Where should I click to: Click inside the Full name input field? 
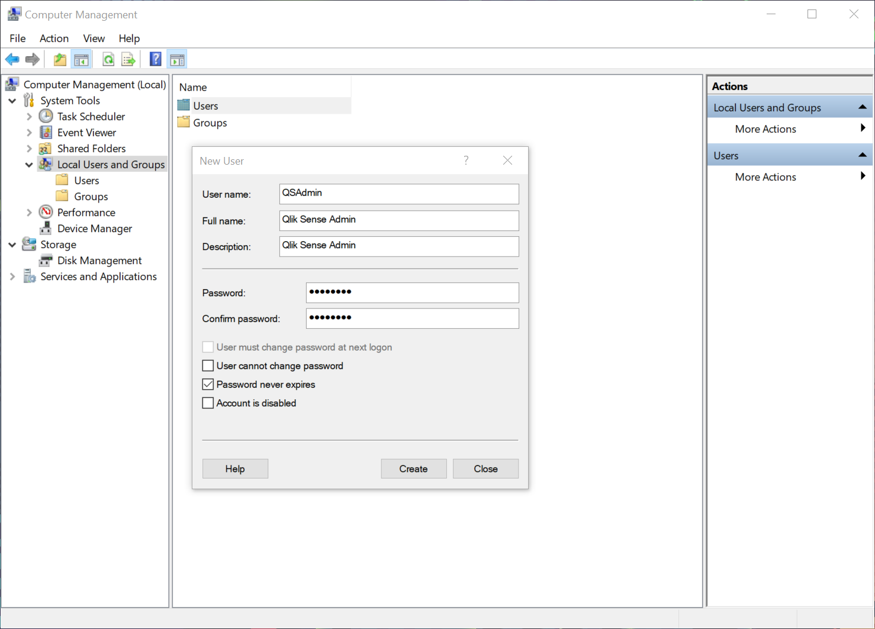tap(398, 220)
